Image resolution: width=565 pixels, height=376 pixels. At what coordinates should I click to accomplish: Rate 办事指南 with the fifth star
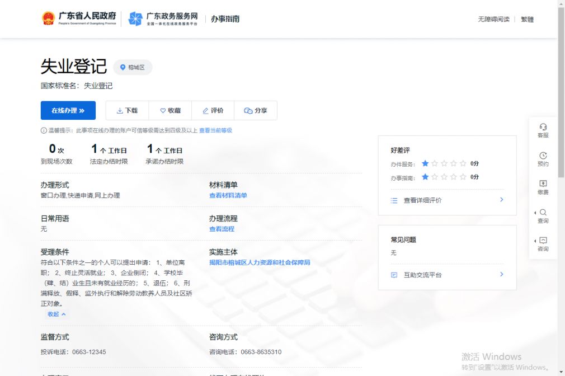pyautogui.click(x=463, y=177)
